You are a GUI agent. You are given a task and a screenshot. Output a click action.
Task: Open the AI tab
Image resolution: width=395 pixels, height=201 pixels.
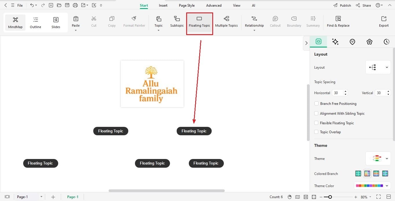tap(253, 5)
